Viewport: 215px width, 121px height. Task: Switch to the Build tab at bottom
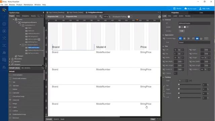pos(62,119)
